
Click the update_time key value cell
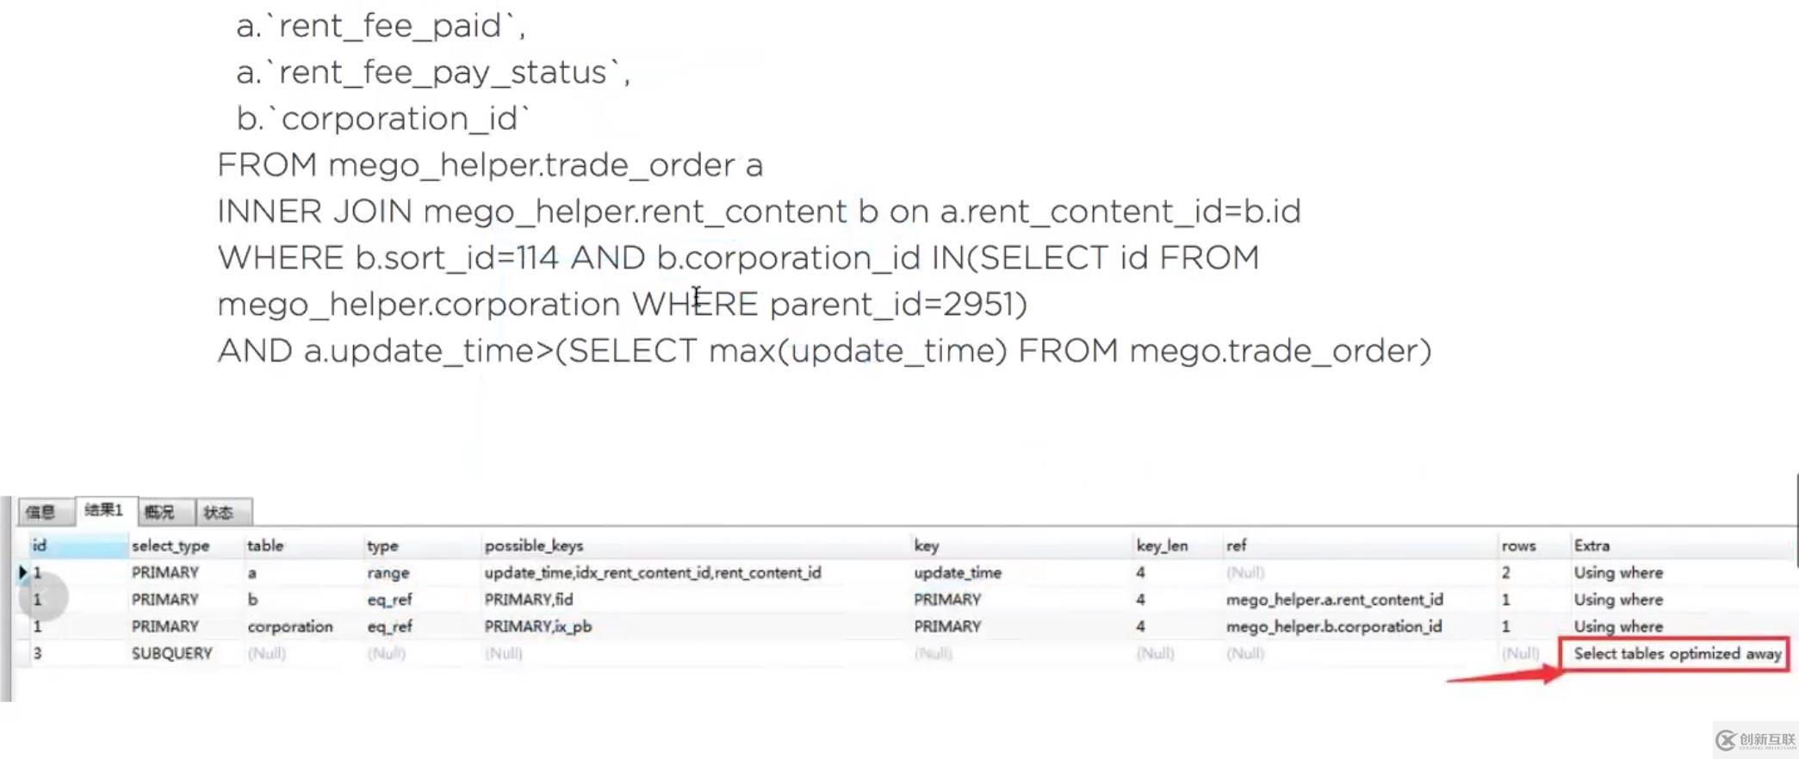point(958,572)
